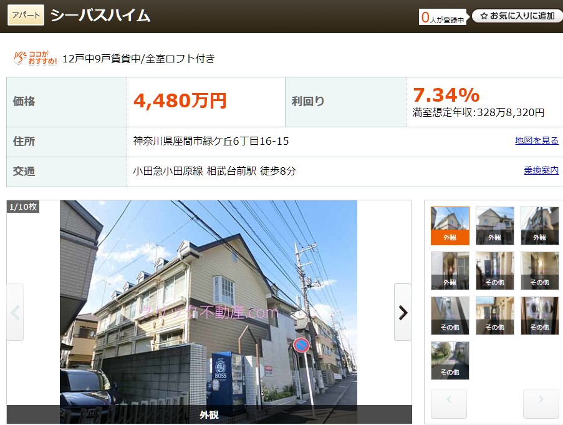Click the ココがおすすめ recommendation icon
This screenshot has width=563, height=425.
coord(36,59)
